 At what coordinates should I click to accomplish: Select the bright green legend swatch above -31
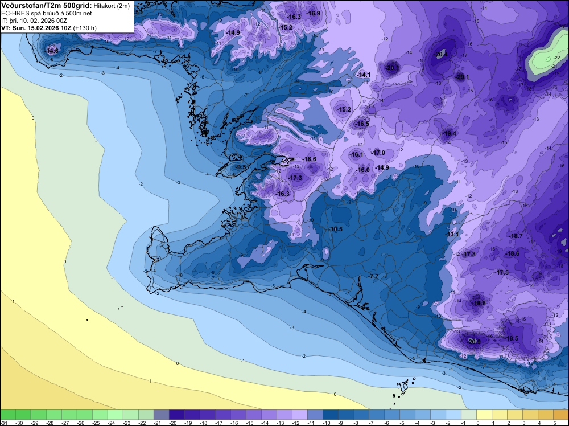[x=7, y=415]
